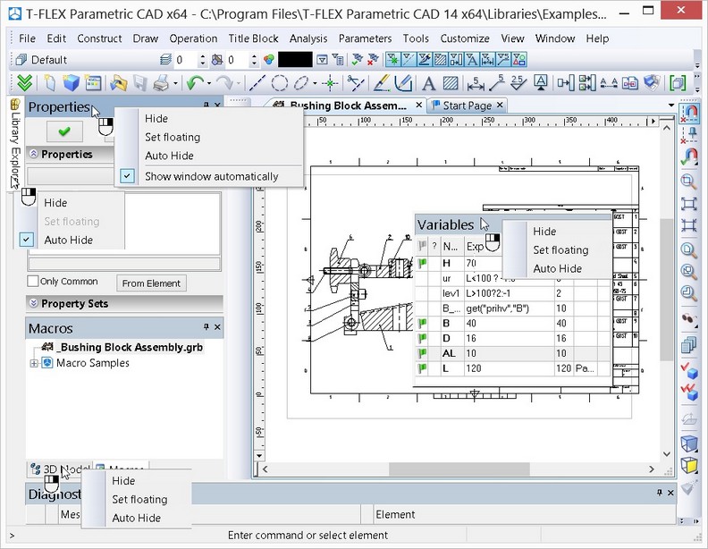This screenshot has width=708, height=549.
Task: Select the construct Ellipse tool
Action: [301, 82]
